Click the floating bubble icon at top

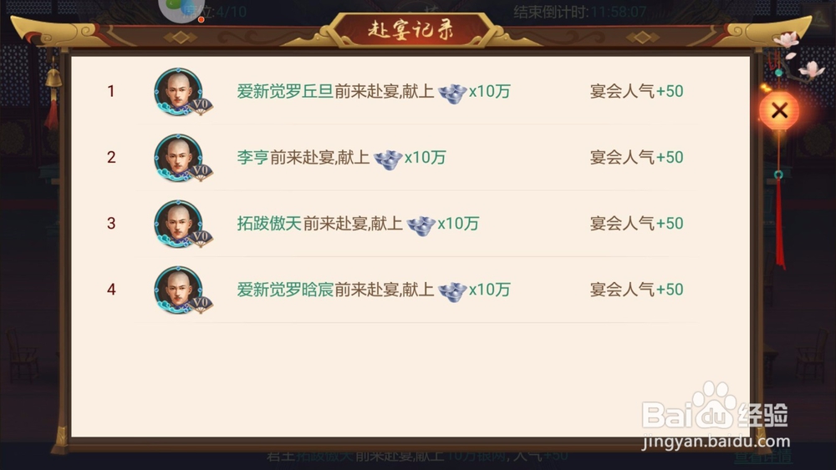coord(181,9)
